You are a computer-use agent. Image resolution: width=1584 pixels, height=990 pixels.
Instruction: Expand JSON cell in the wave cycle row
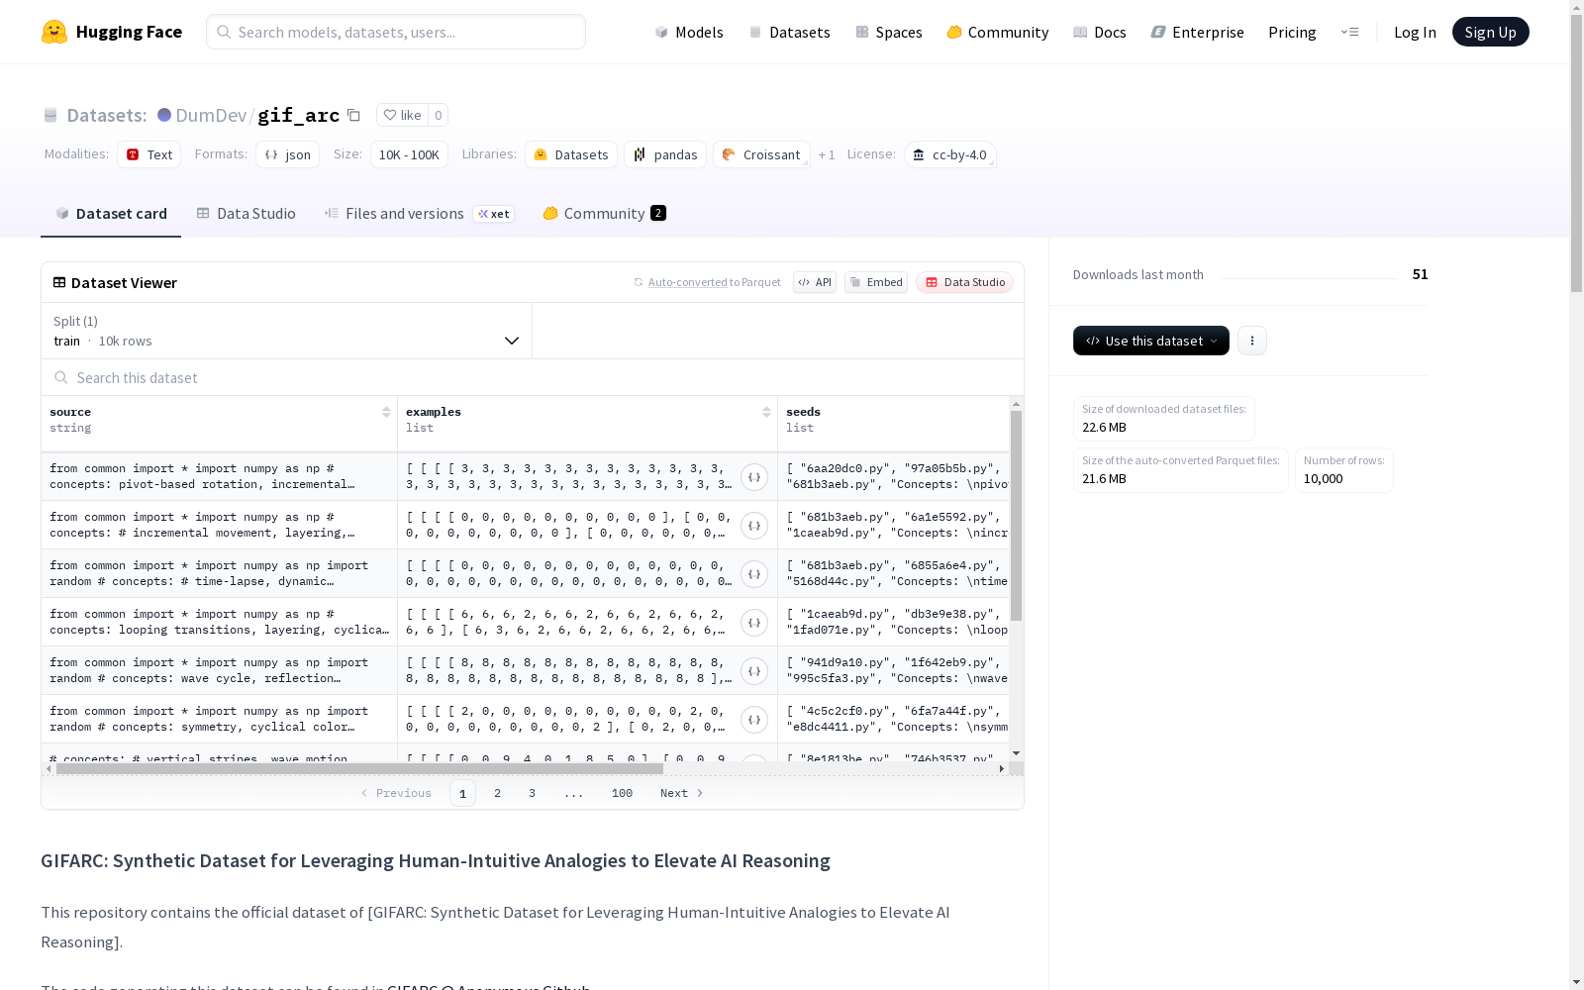pos(754,671)
